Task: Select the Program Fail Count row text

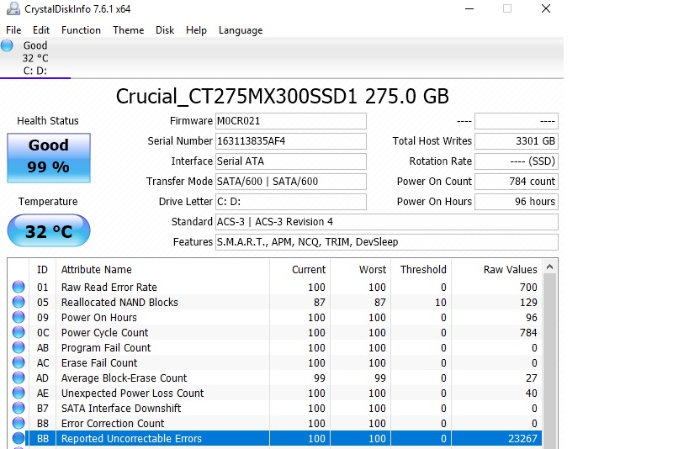Action: tap(106, 347)
